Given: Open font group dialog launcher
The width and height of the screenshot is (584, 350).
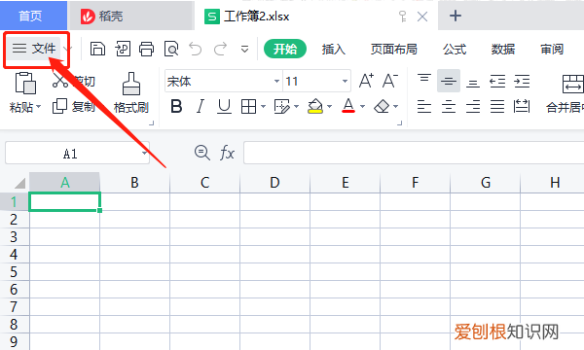Looking at the screenshot, I should click(400, 122).
